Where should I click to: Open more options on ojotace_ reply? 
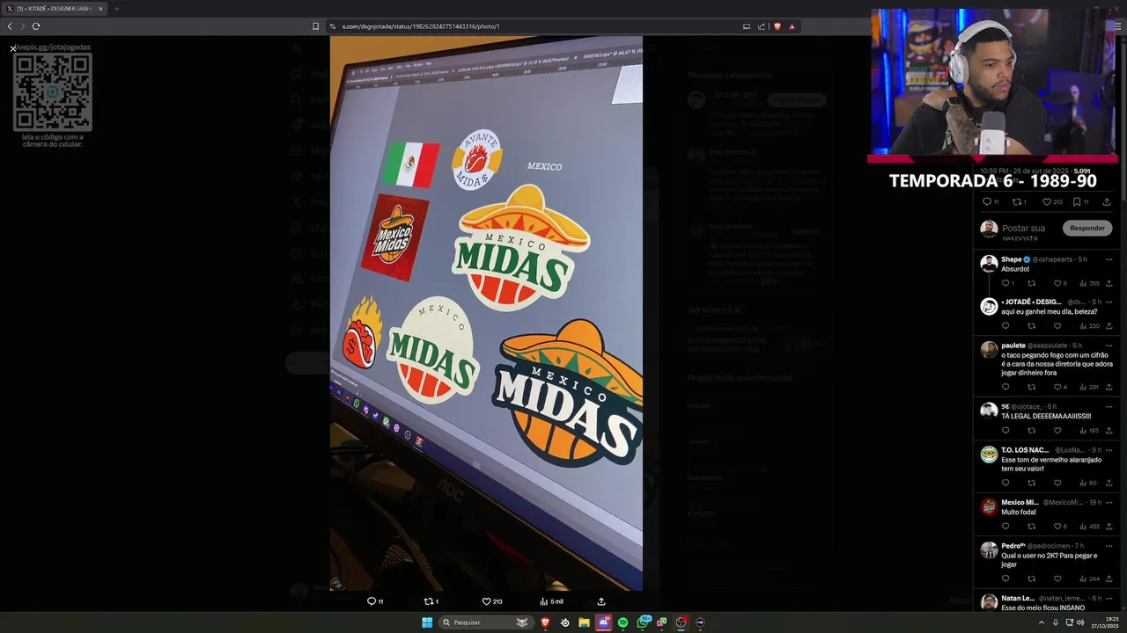click(1109, 406)
